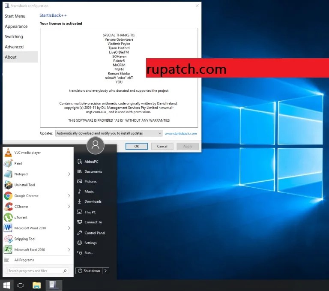
Task: Switch to the Start Menu section
Action: click(15, 16)
